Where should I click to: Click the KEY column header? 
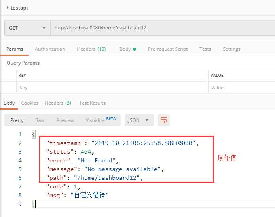click(x=22, y=76)
